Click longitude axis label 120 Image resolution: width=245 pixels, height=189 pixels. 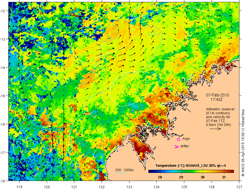pyautogui.click(x=47, y=187)
